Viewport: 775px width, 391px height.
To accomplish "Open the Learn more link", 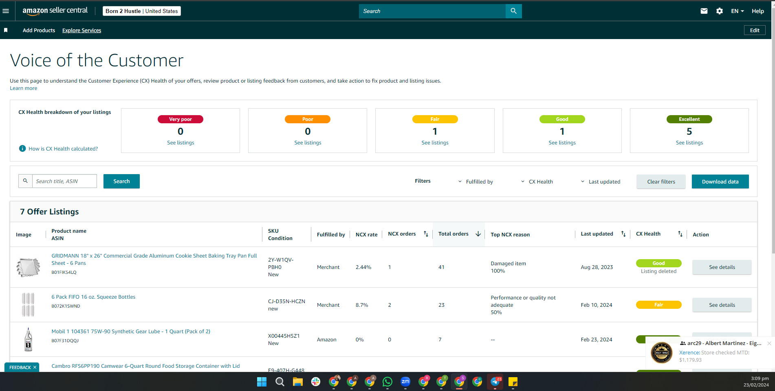I will point(24,88).
